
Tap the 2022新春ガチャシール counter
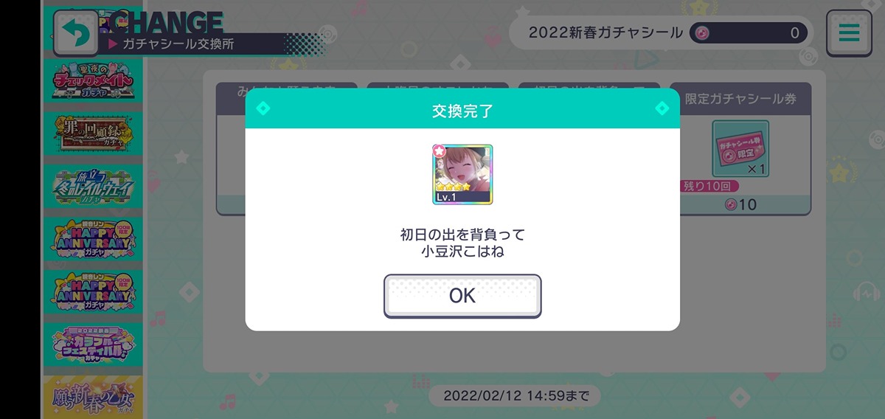pyautogui.click(x=659, y=32)
